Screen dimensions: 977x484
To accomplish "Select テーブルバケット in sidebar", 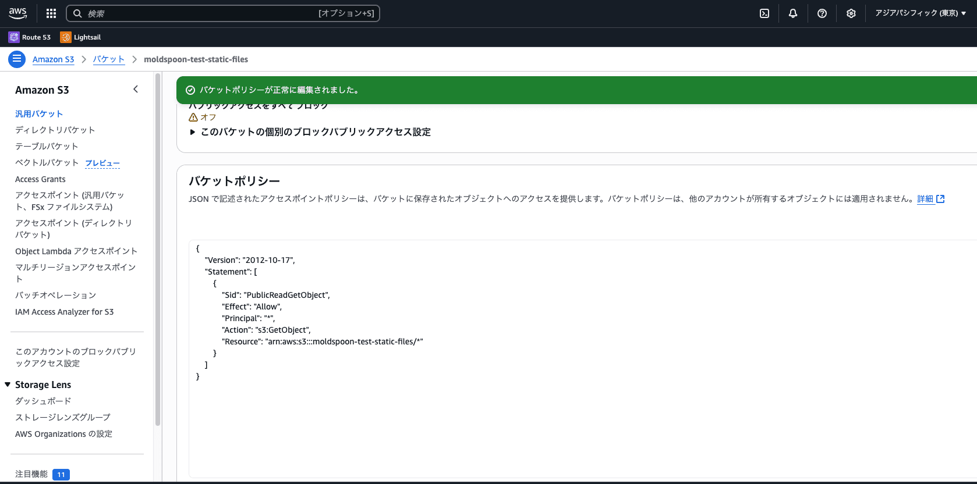I will pos(47,147).
